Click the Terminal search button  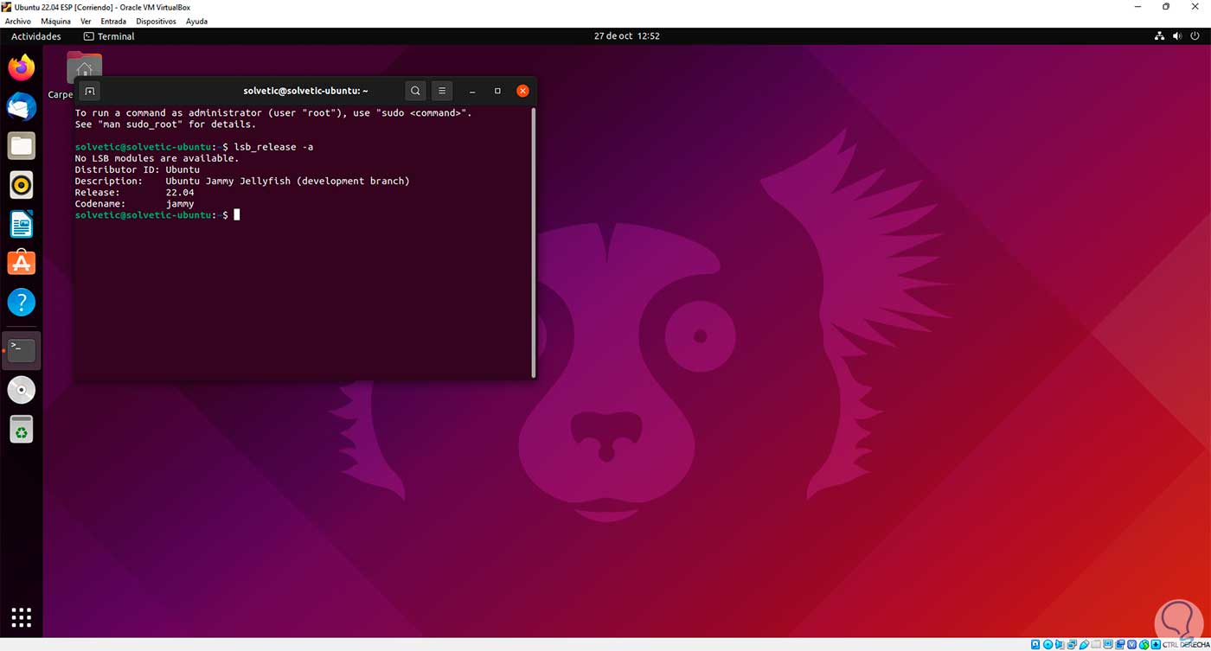tap(415, 91)
